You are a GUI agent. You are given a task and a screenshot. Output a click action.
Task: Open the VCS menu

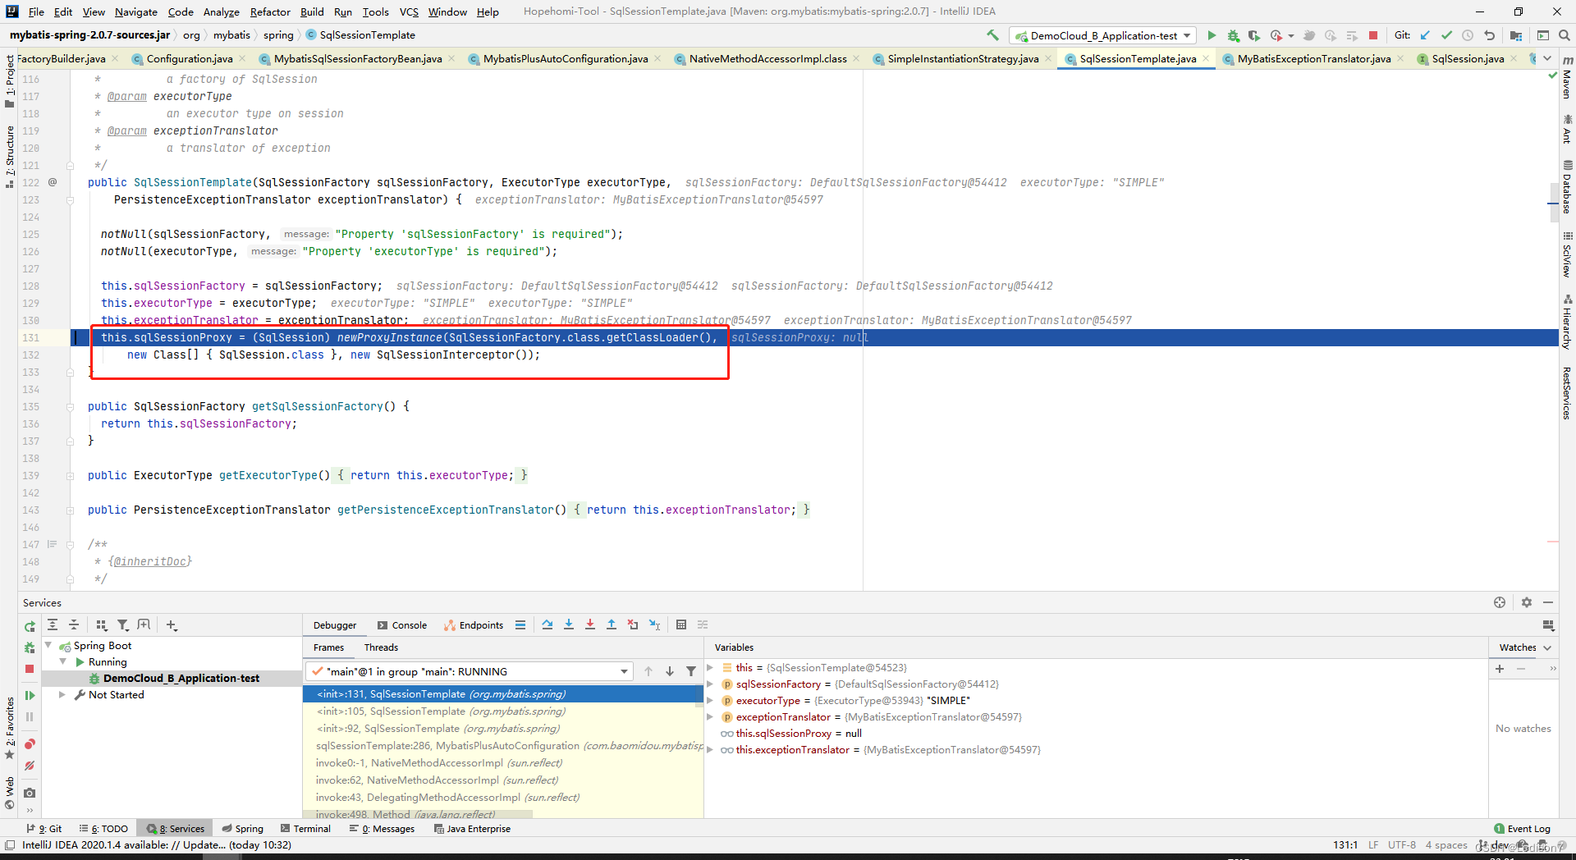[408, 11]
